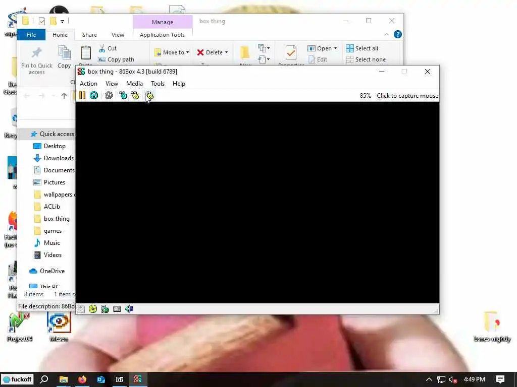Click the sound speaker status icon
517x387 pixels.
pos(129,309)
